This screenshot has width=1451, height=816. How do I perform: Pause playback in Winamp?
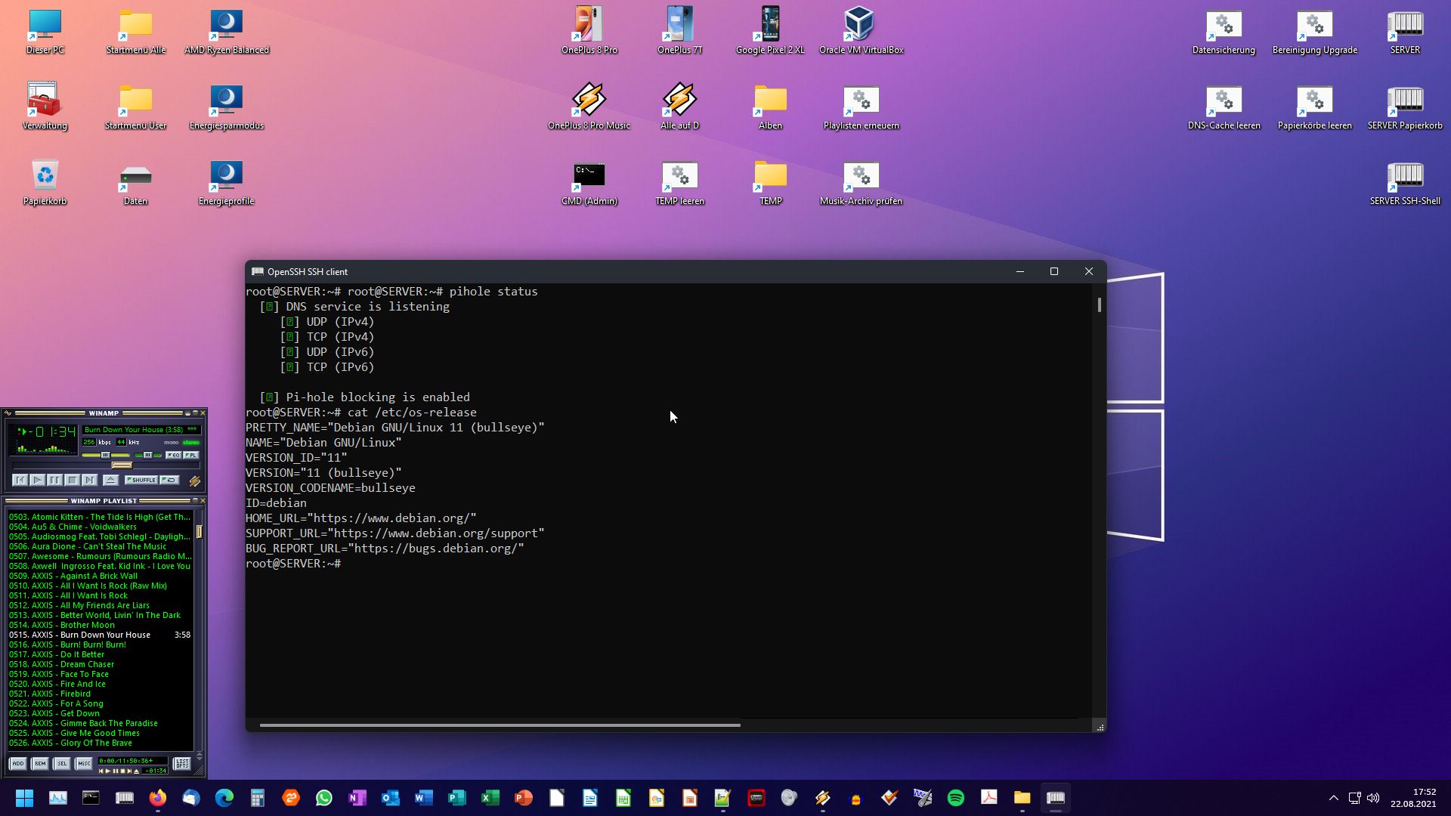pos(54,480)
